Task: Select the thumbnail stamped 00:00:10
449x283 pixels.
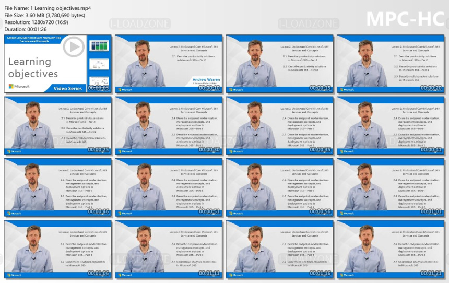Action: tap(169, 64)
